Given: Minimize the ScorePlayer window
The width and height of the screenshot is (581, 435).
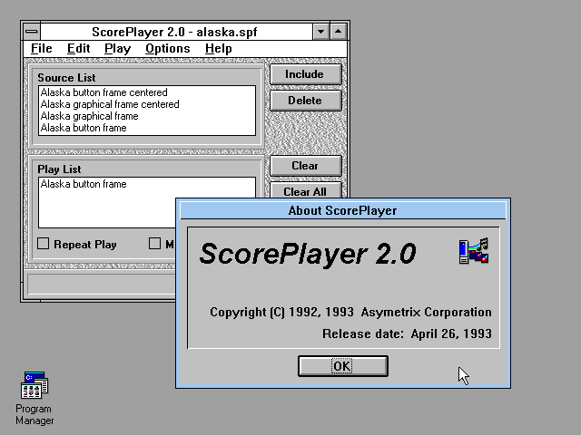Looking at the screenshot, I should point(320,32).
